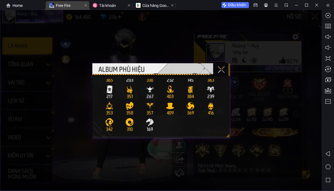Open the gamepad controller settings icon
The height and width of the screenshot is (191, 334).
pyautogui.click(x=255, y=5)
